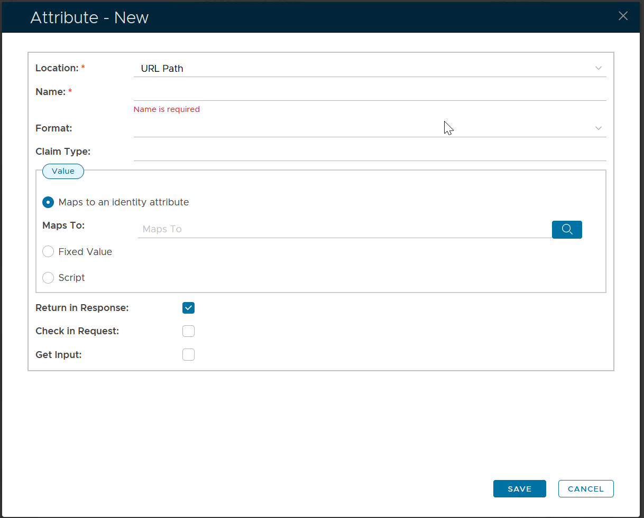This screenshot has width=644, height=518.
Task: Click into the Claim Type field
Action: tap(369, 152)
